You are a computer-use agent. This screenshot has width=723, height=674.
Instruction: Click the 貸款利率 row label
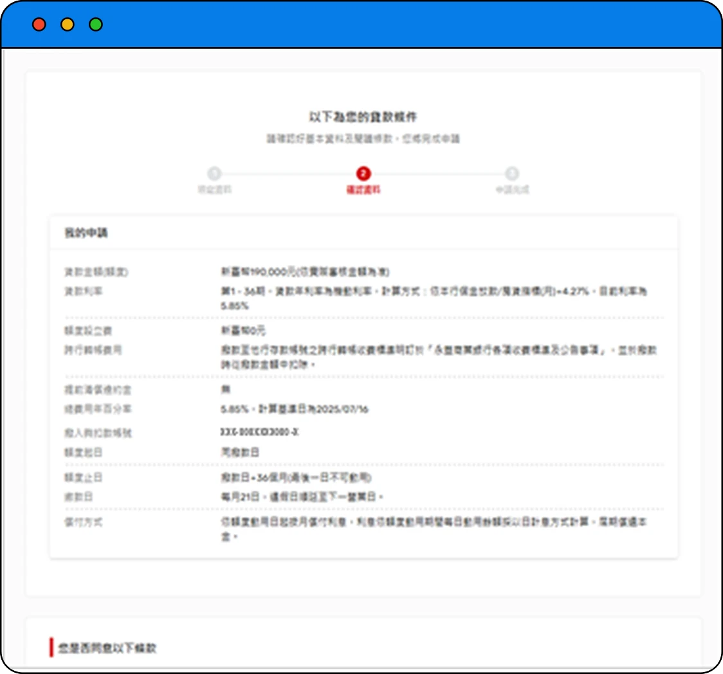coord(84,291)
